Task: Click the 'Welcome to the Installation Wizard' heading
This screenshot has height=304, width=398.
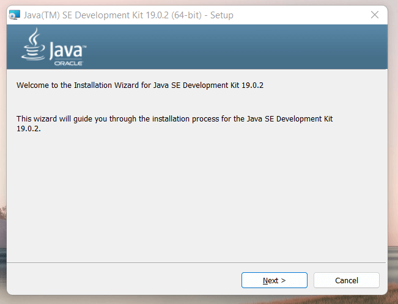Action: (140, 85)
